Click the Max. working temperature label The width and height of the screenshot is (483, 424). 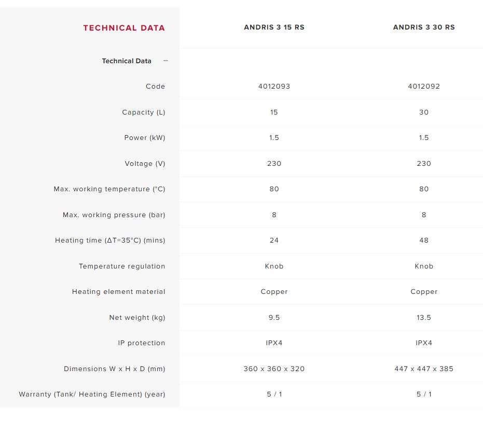click(109, 189)
